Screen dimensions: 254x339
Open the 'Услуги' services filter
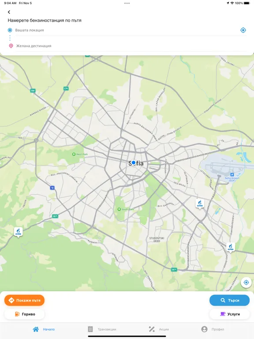(229, 314)
